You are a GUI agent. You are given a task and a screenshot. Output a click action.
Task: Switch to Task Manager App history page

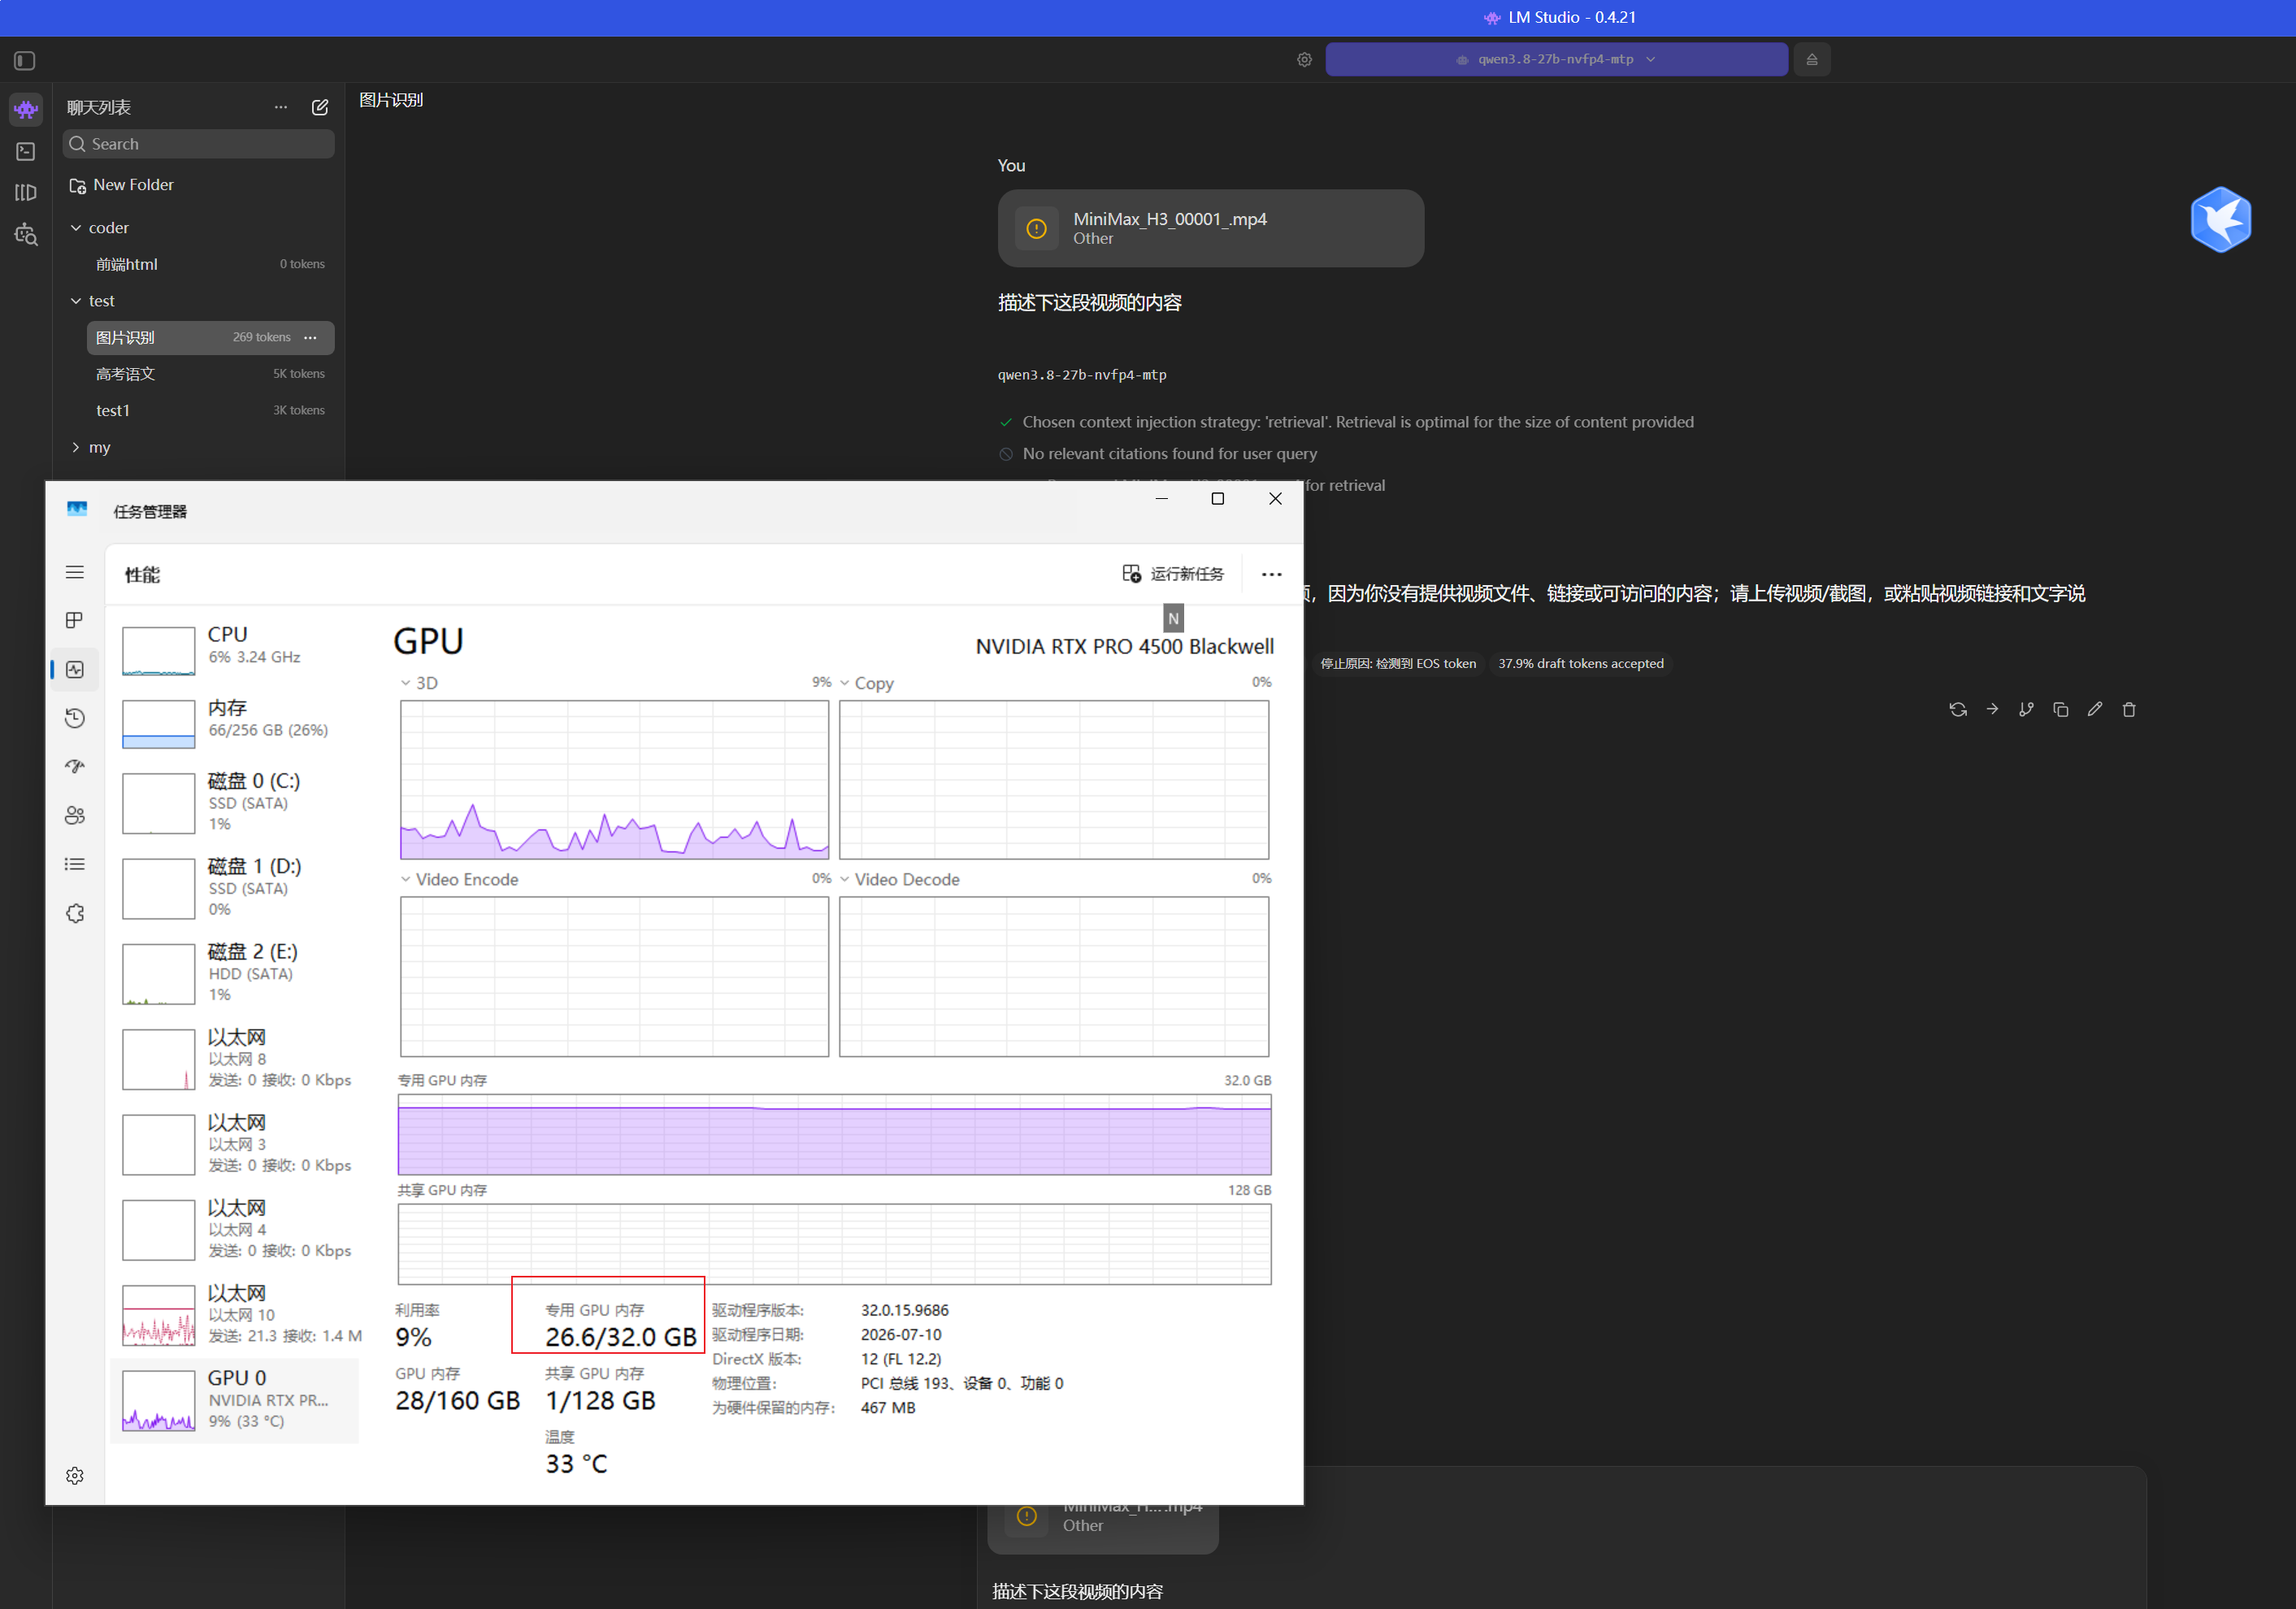(75, 718)
